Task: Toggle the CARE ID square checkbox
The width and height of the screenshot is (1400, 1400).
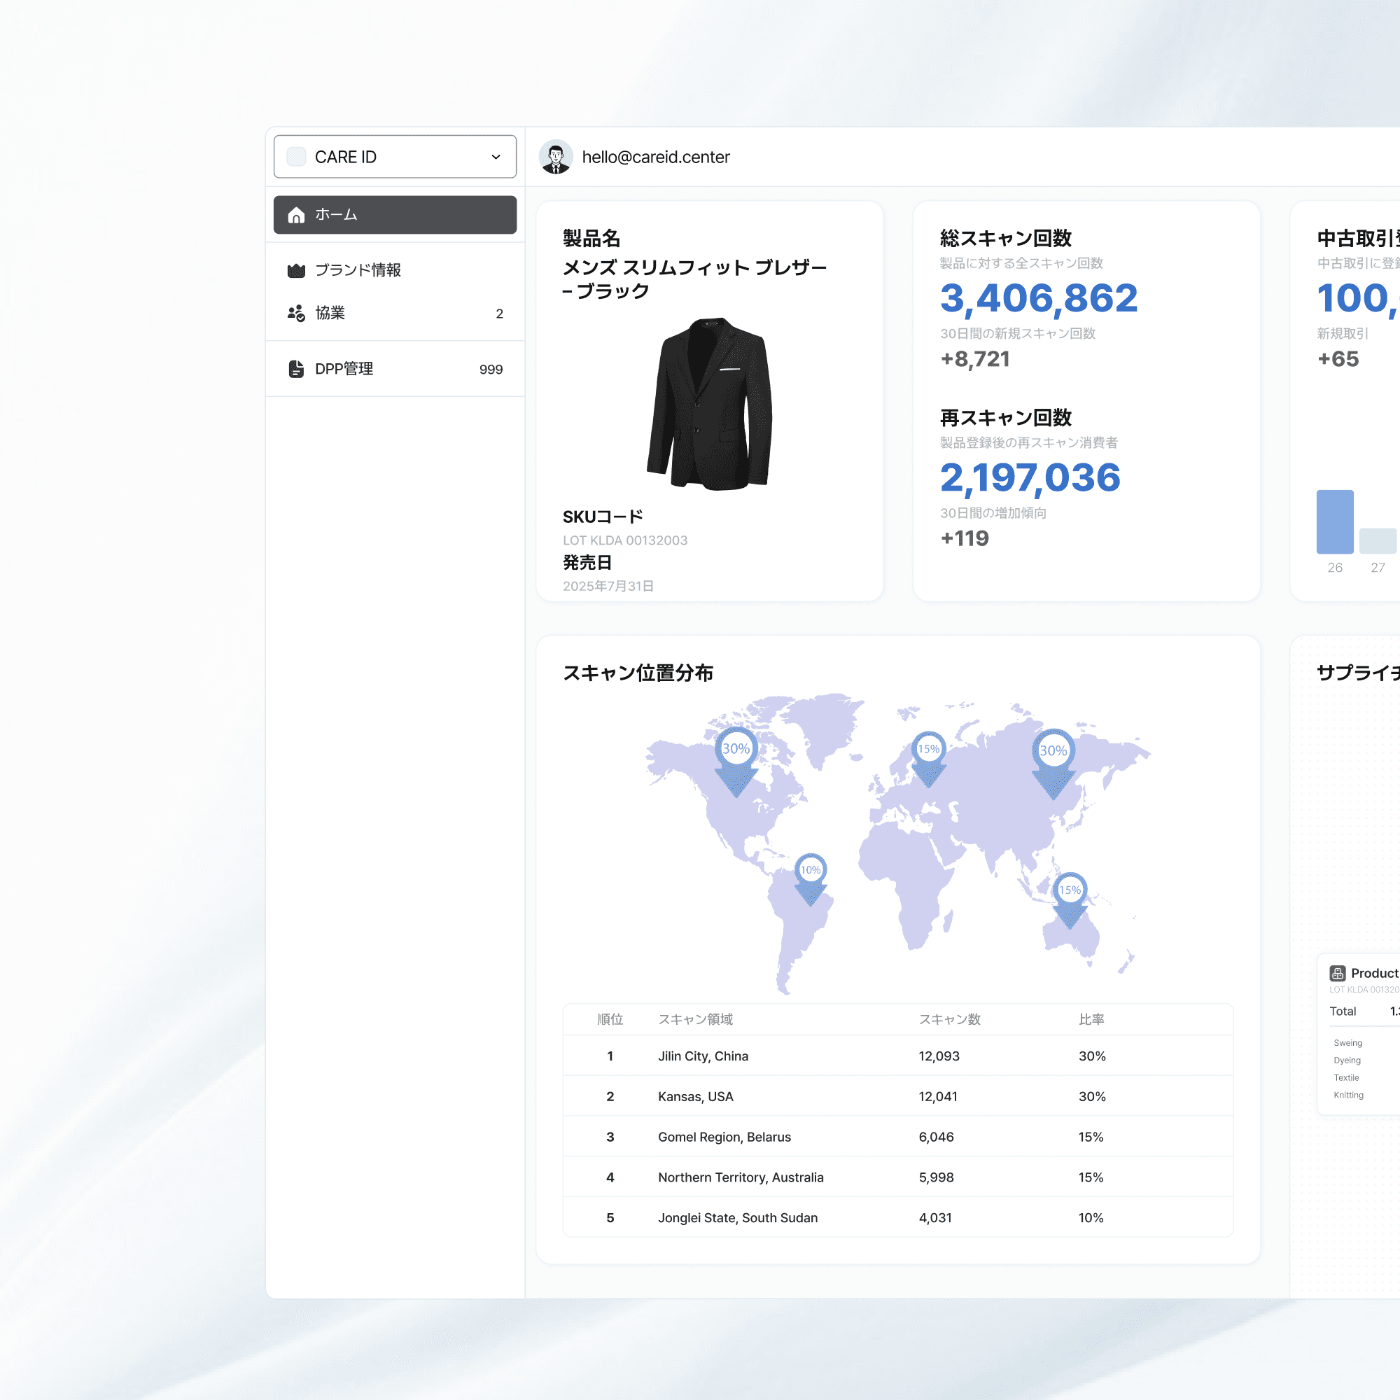Action: coord(295,157)
